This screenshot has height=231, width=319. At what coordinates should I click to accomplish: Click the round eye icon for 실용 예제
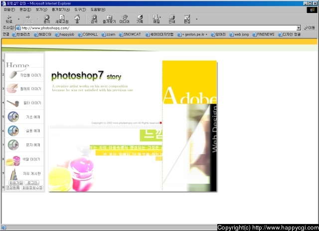[x=13, y=130]
